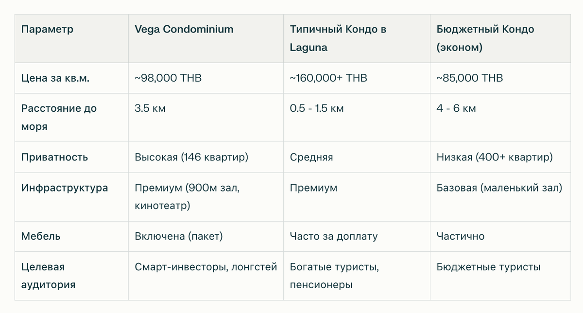Click 'Бюджетный Кондо (эконом)' header
Screen dimensions: 583x313
pyautogui.click(x=485, y=38)
